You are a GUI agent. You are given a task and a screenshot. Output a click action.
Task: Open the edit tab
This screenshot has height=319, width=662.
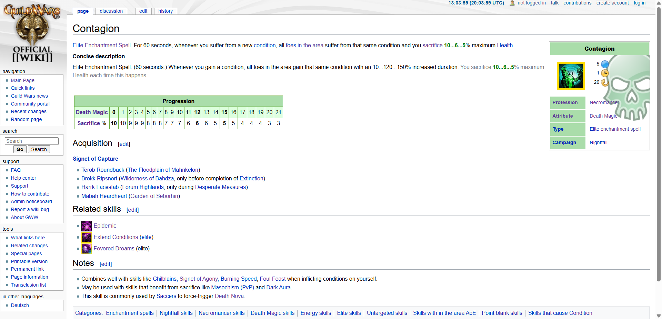143,11
